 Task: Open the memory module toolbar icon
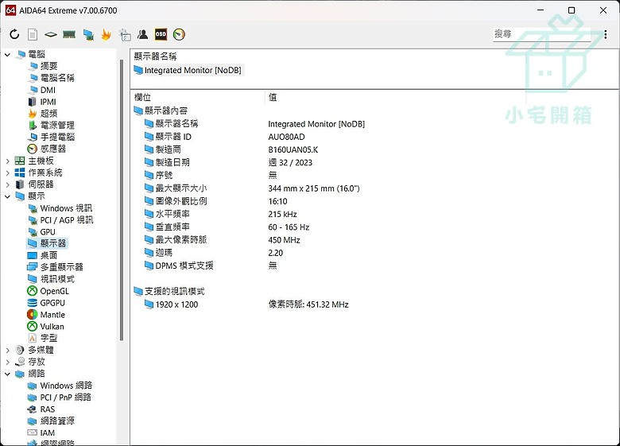click(x=69, y=34)
